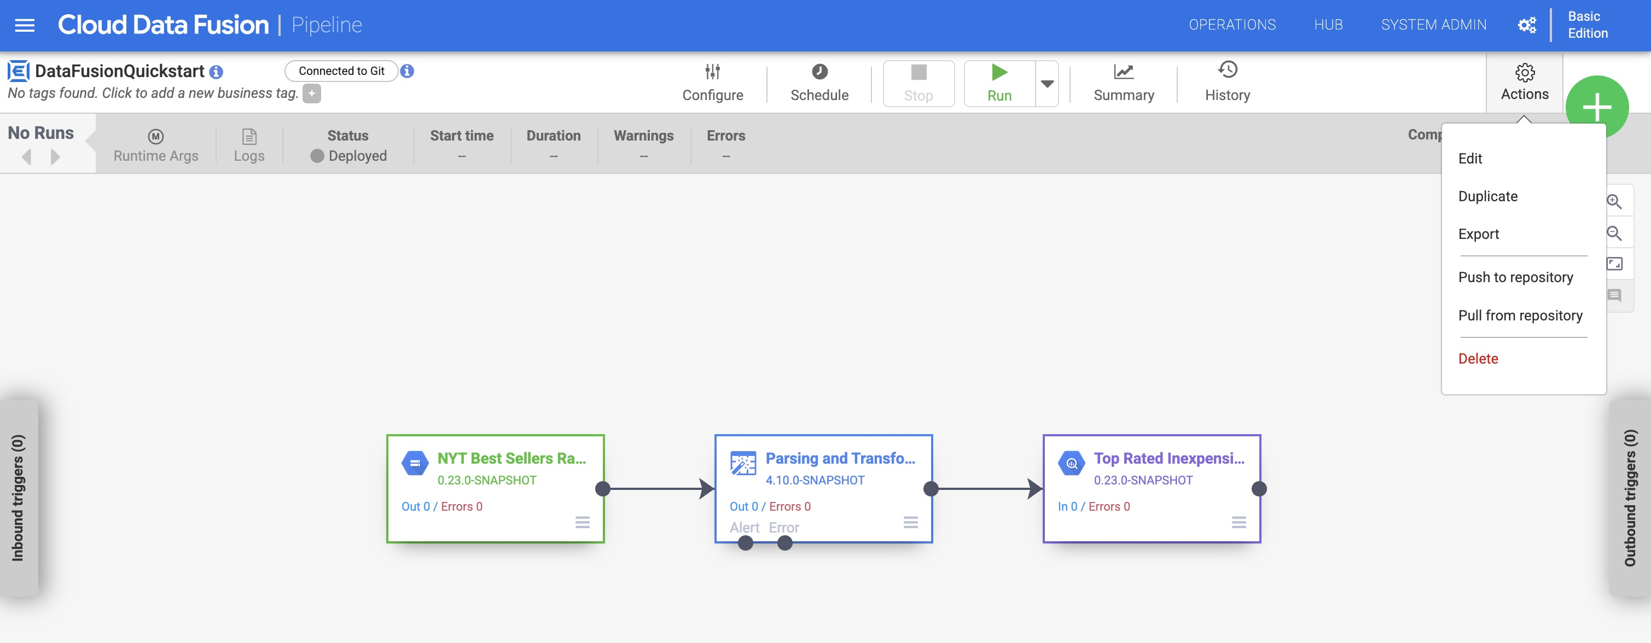Click the Duplicate pipeline button

[1489, 196]
